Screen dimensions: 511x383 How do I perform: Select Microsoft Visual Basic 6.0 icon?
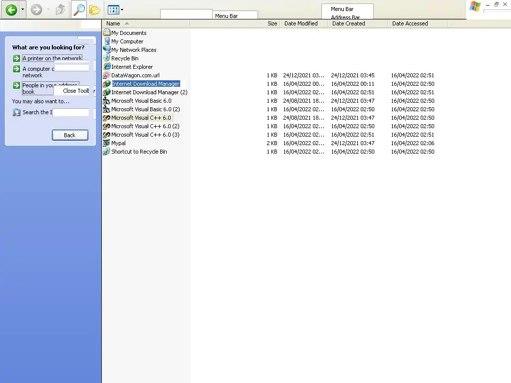pyautogui.click(x=107, y=100)
